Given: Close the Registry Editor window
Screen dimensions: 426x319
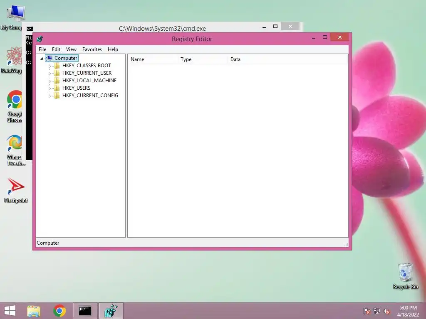Looking at the screenshot, I should (340, 37).
